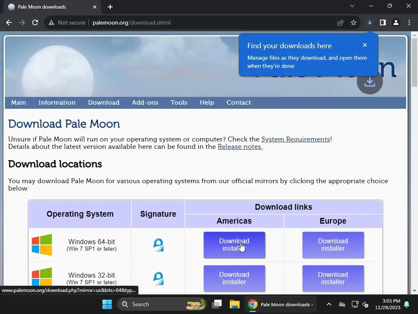This screenshot has height=314, width=418.
Task: Open the taskbar clock showing 3:05 PM
Action: (x=388, y=304)
